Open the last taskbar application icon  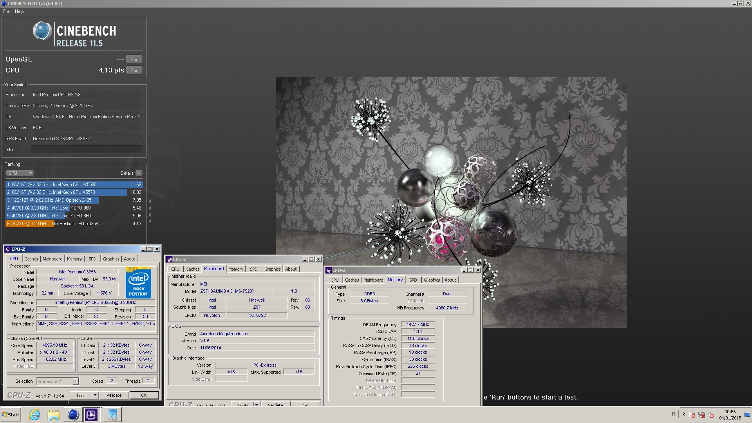pos(112,415)
